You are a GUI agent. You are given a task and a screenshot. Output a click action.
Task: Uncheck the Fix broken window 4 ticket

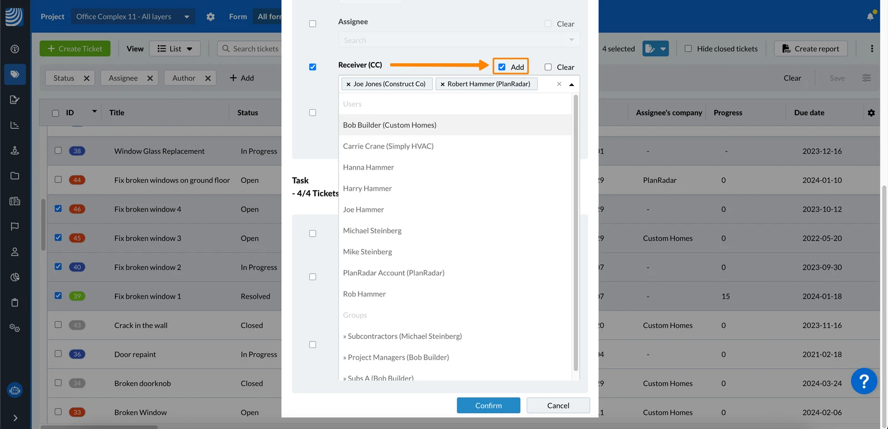(x=58, y=209)
